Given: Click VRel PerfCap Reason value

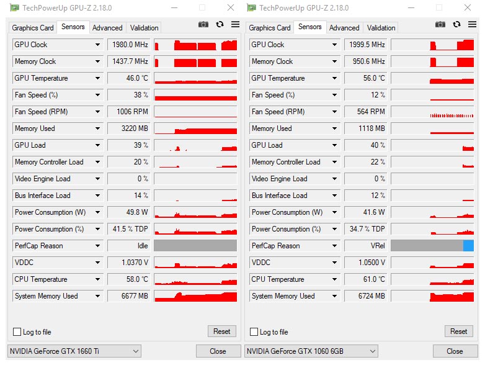Looking at the screenshot, I should [365, 246].
